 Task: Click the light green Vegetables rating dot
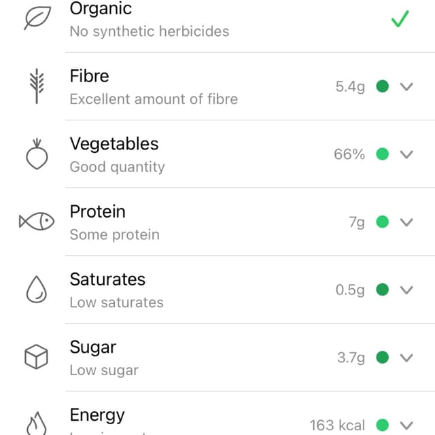[x=382, y=154]
